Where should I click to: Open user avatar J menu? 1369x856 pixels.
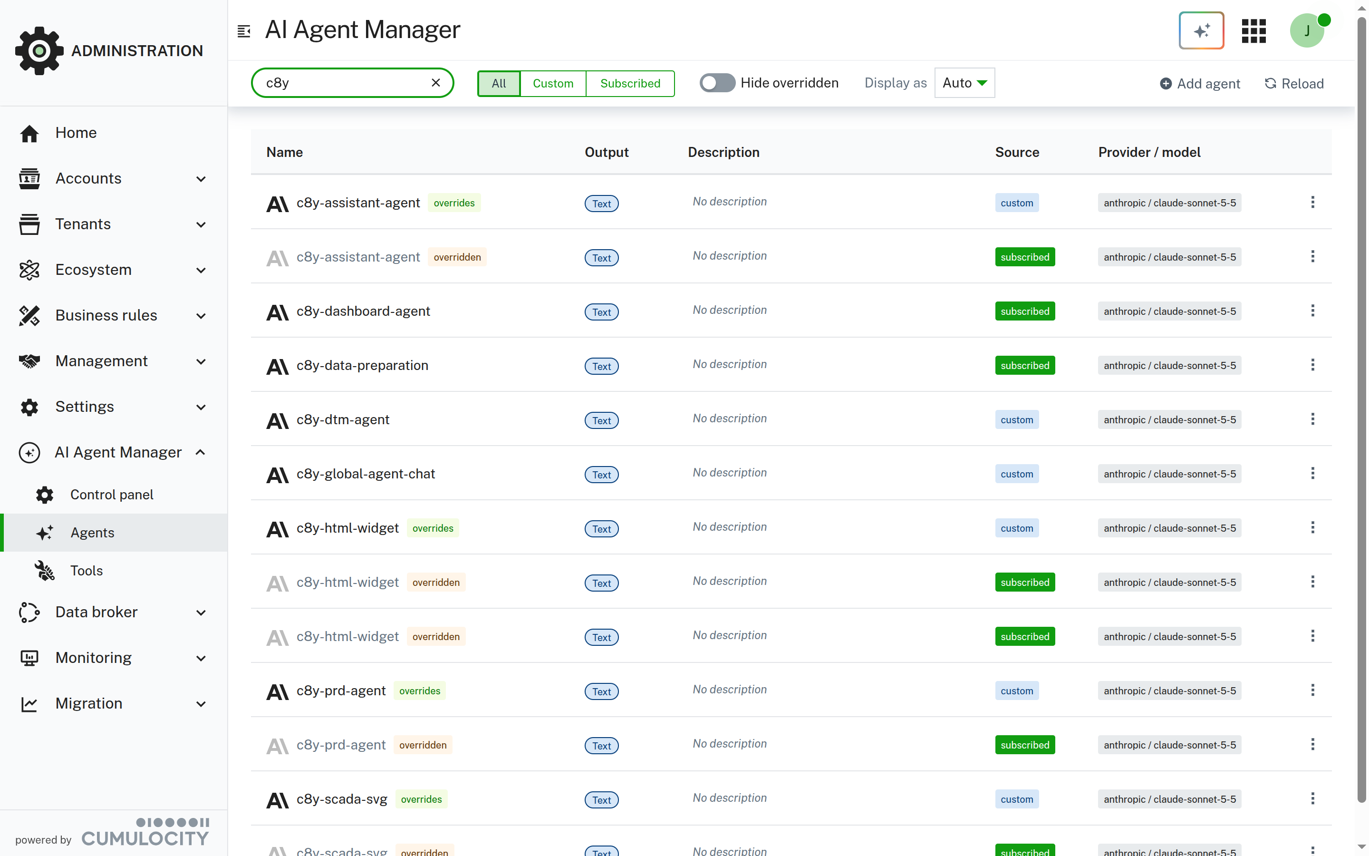(x=1307, y=30)
